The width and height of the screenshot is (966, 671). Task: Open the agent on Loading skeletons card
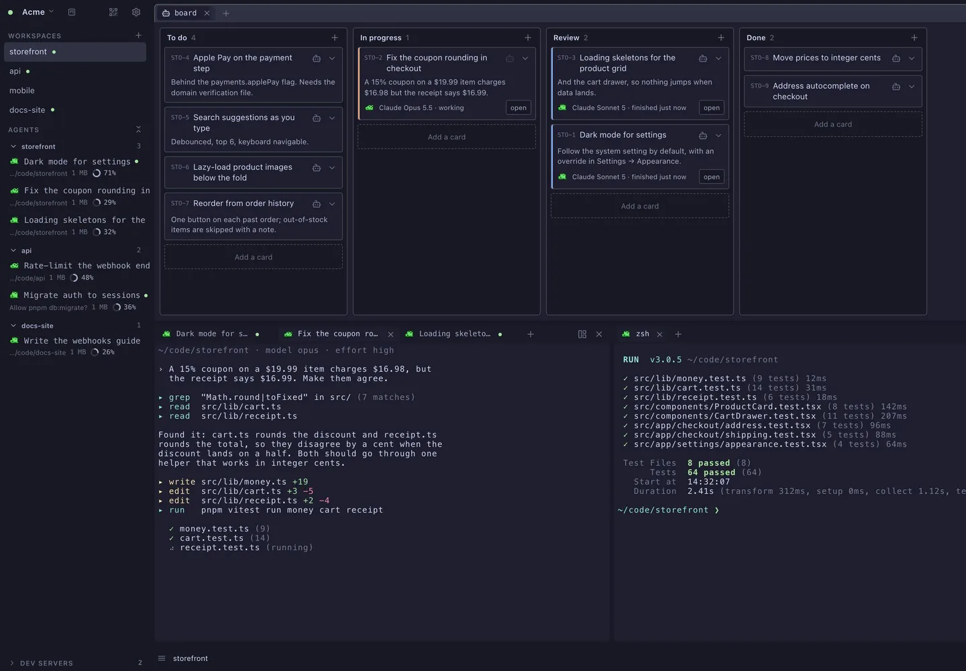click(x=712, y=108)
